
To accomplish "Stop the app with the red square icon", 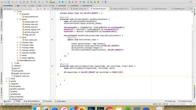I will 76,2.
